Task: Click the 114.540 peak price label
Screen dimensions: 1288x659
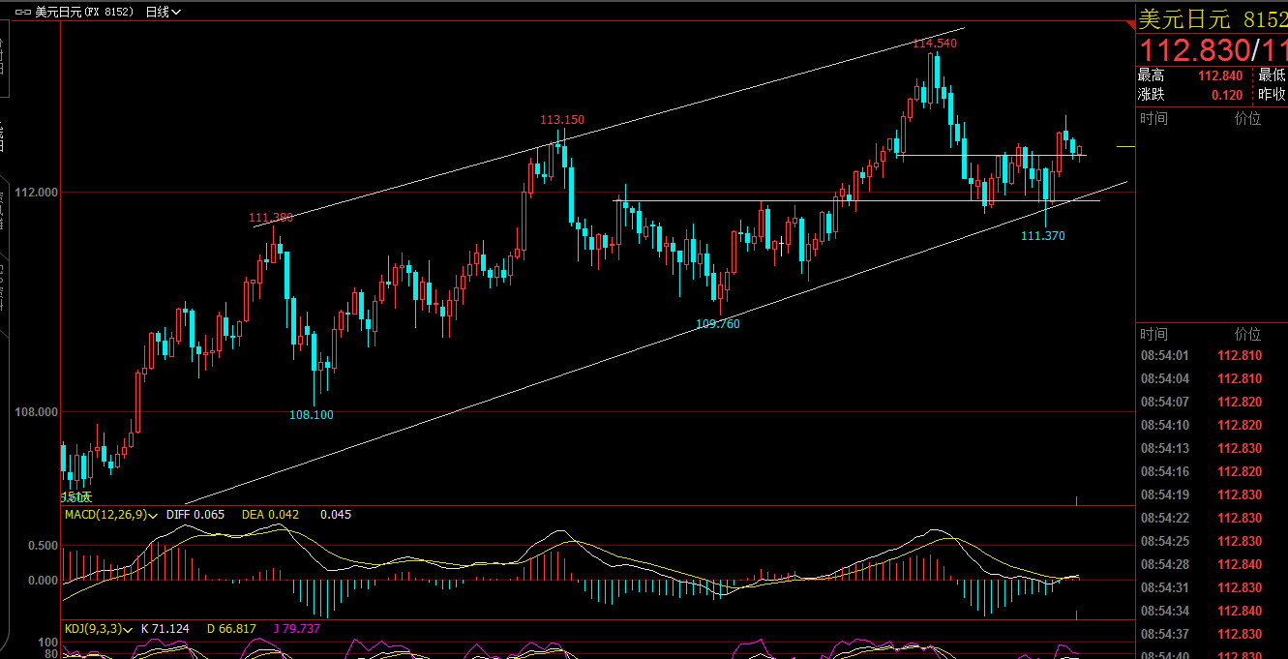Action: tap(934, 44)
